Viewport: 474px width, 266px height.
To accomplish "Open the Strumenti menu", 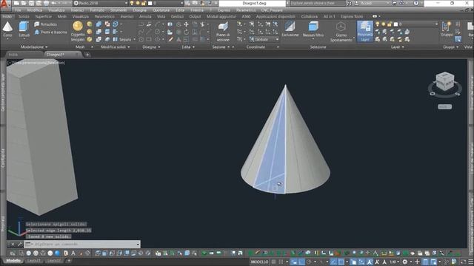I will tap(118, 10).
